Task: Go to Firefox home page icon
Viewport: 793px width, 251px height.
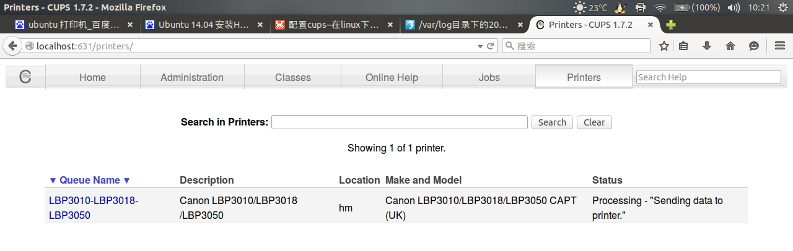Action: [x=730, y=46]
